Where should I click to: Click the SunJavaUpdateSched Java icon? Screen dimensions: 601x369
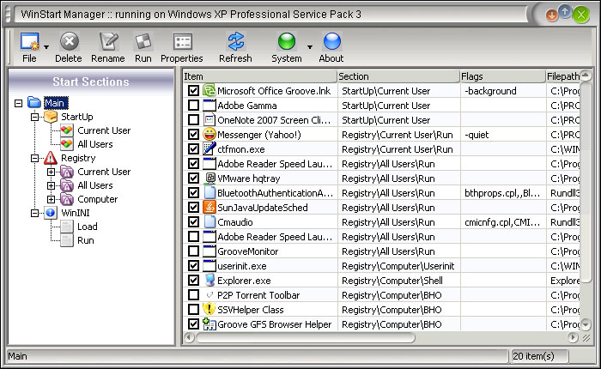pyautogui.click(x=209, y=207)
